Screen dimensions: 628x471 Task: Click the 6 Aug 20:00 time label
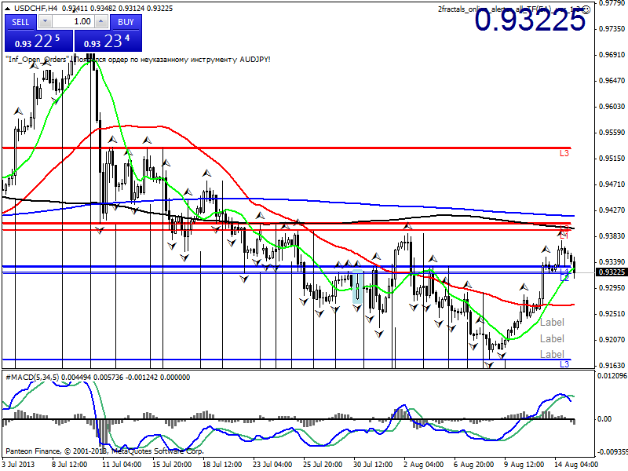pyautogui.click(x=474, y=465)
